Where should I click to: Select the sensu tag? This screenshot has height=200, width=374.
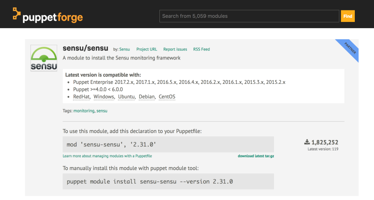point(102,111)
